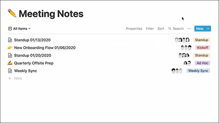Image resolution: width=219 pixels, height=123 pixels.
Task: Click the search magnifying glass icon
Action: coord(170,28)
